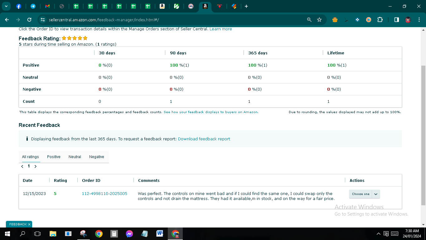Click Download feedback report link
This screenshot has height=240, width=426.
click(204, 139)
